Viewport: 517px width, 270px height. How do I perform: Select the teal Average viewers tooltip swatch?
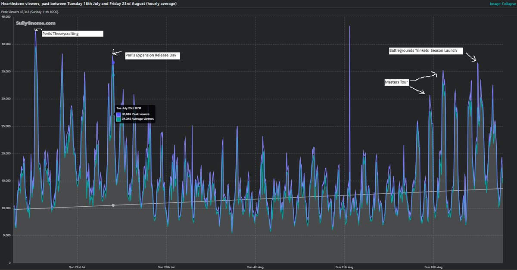118,119
